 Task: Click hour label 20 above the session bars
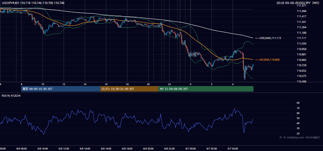click(x=148, y=84)
